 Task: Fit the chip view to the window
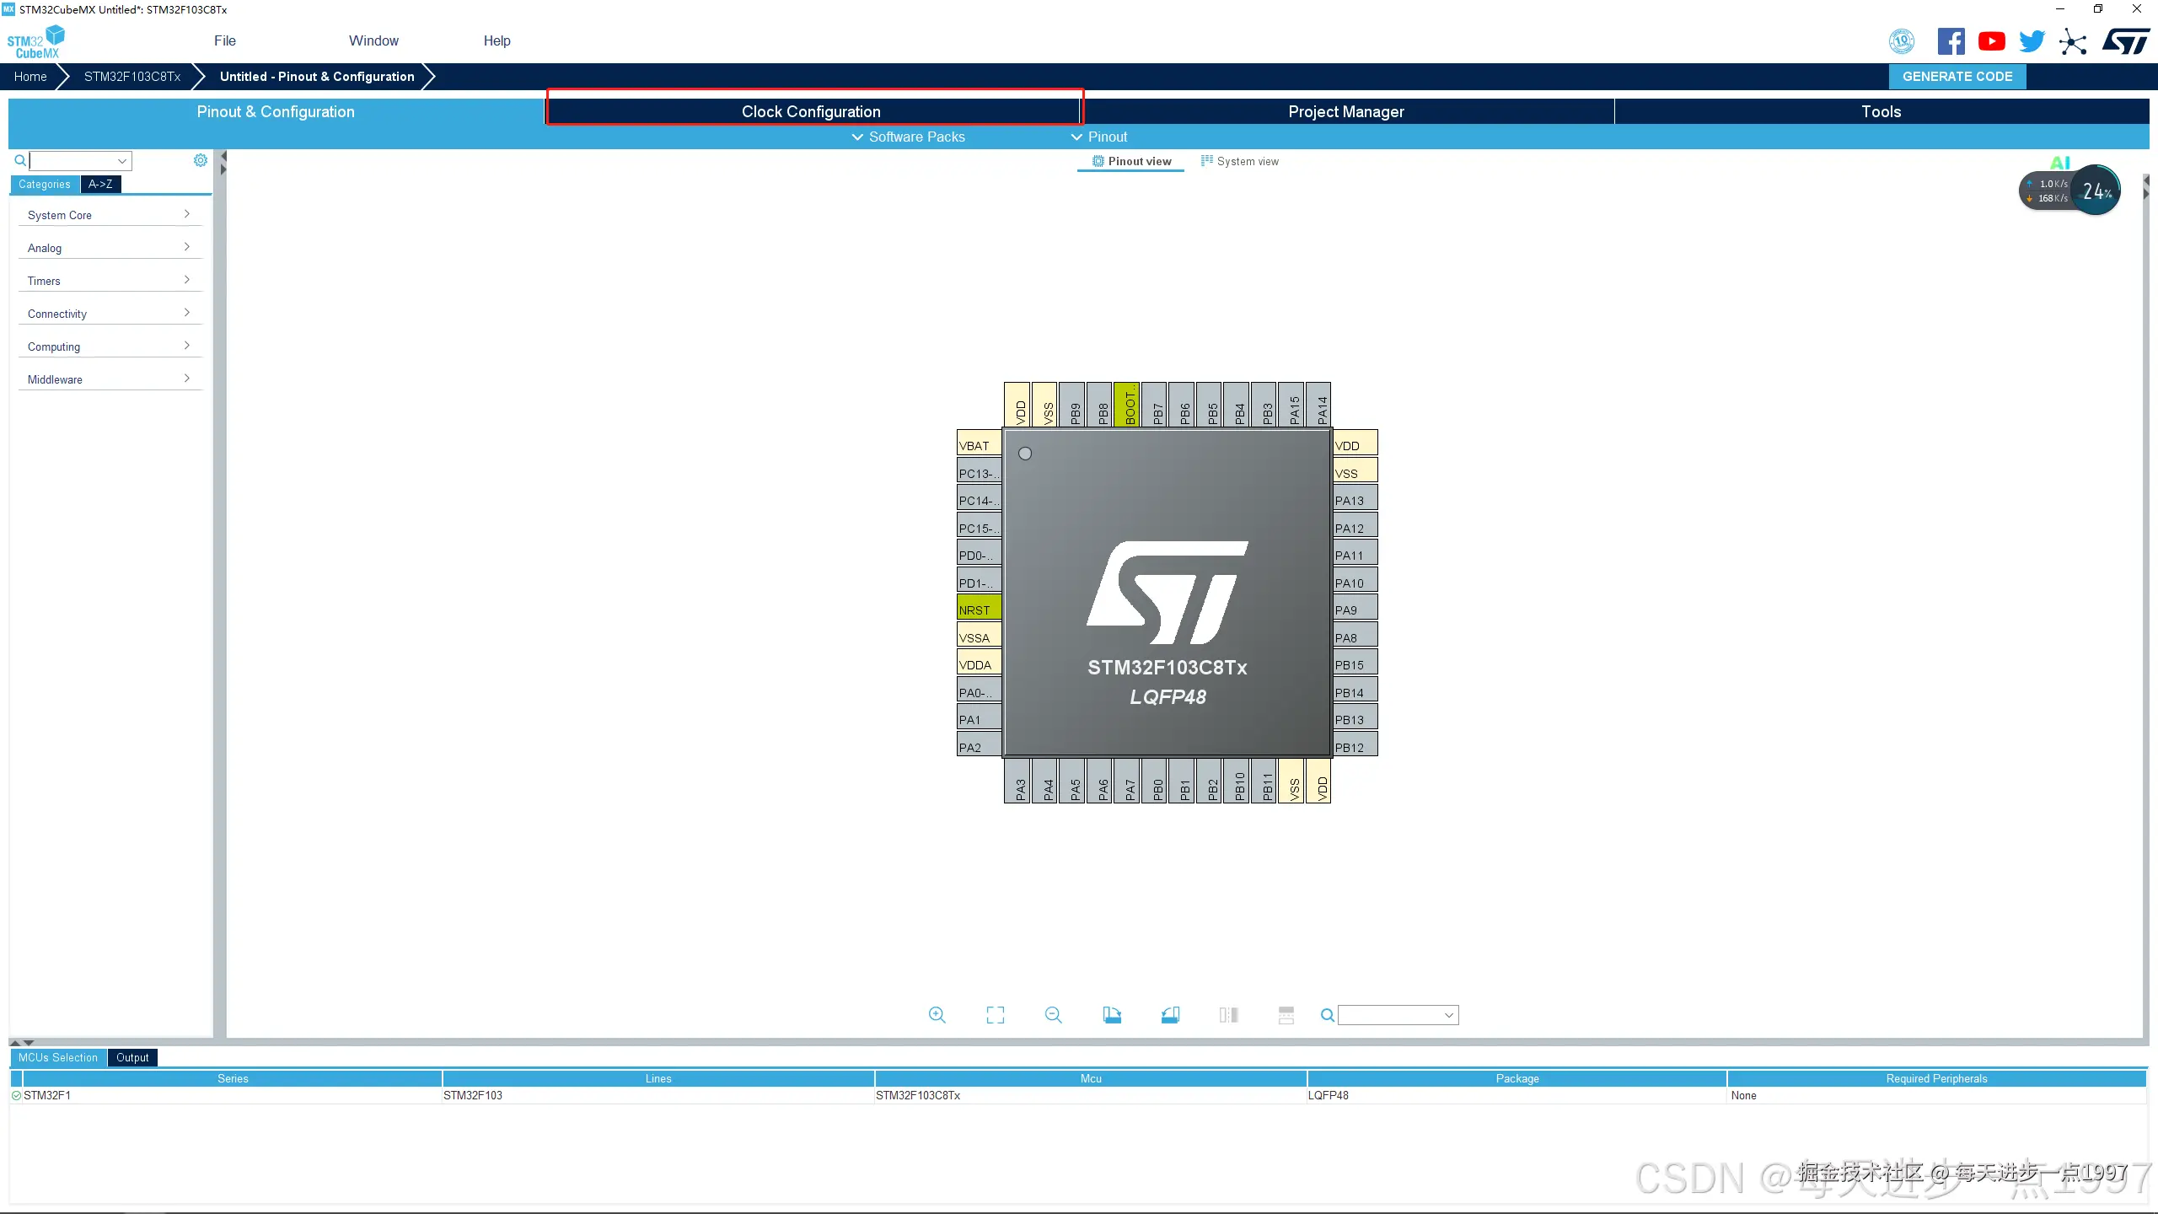[995, 1015]
